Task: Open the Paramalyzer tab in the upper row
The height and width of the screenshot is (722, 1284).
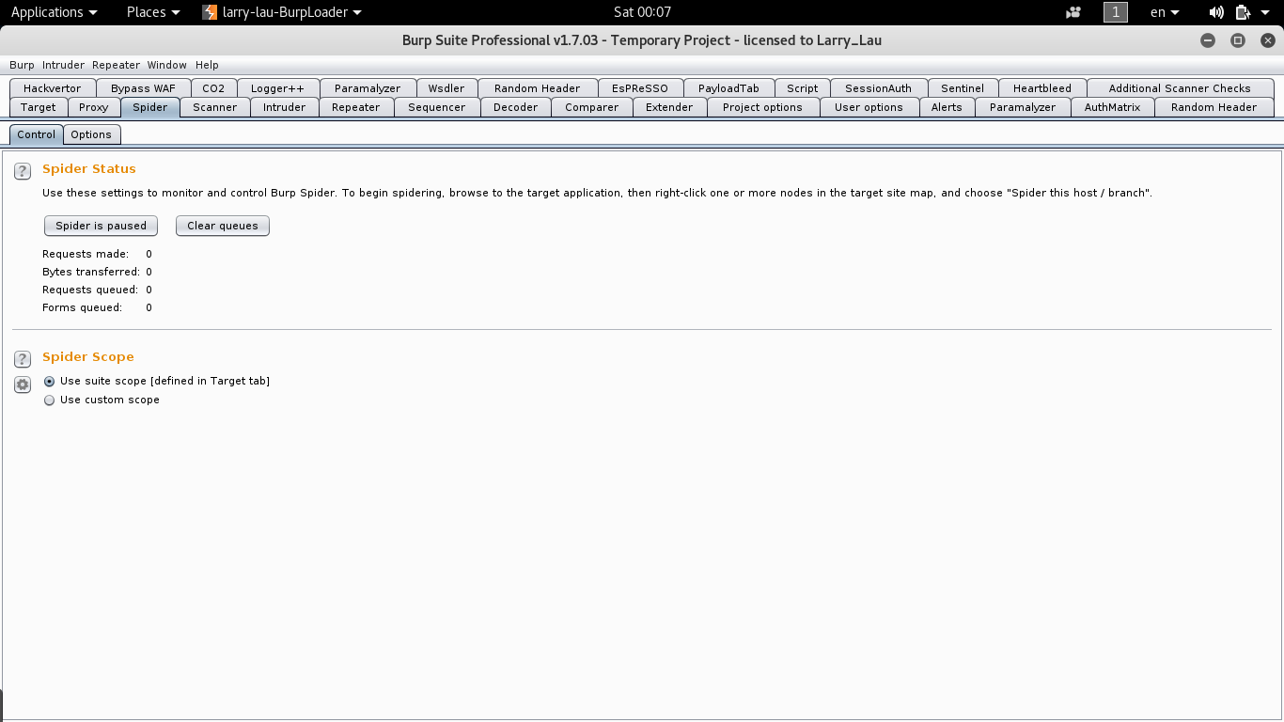Action: click(368, 88)
